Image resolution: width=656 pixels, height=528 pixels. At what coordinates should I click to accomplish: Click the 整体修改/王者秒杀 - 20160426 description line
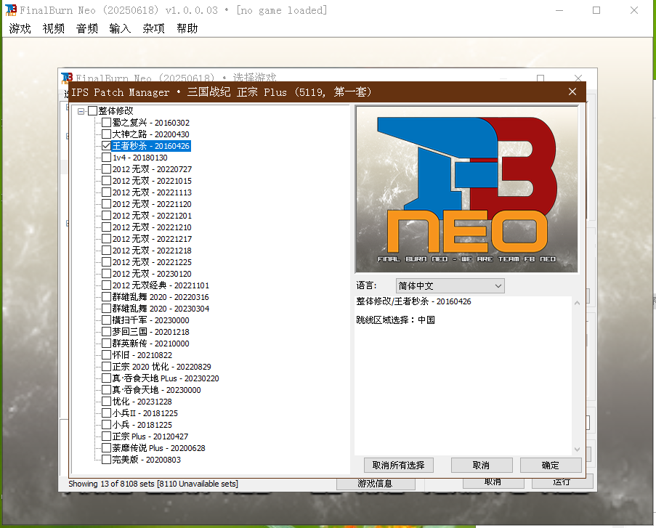413,301
